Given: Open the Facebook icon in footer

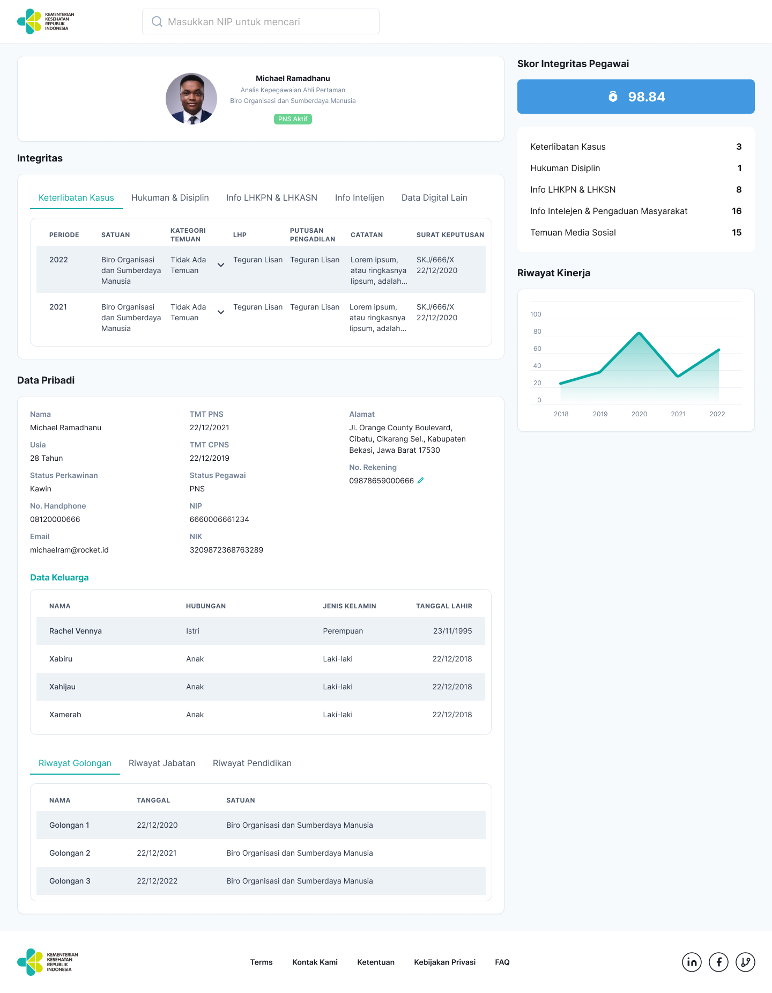Looking at the screenshot, I should pos(718,962).
